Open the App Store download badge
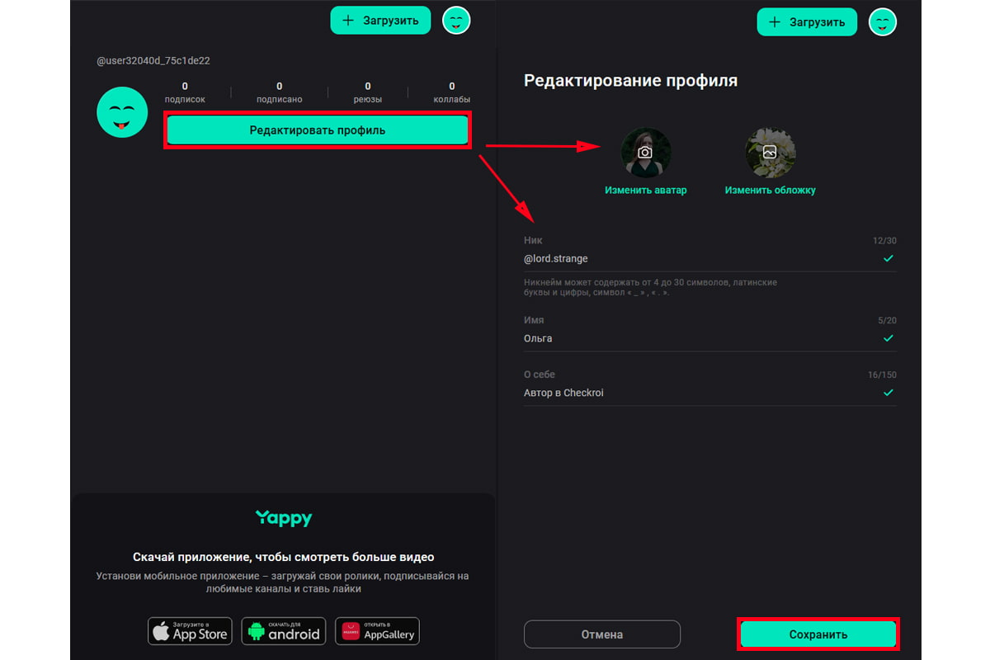Screen dimensions: 990x660 click(190, 631)
